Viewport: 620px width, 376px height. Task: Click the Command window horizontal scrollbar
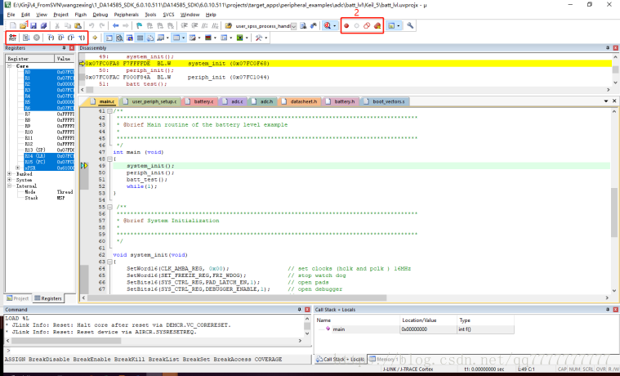coord(65,340)
